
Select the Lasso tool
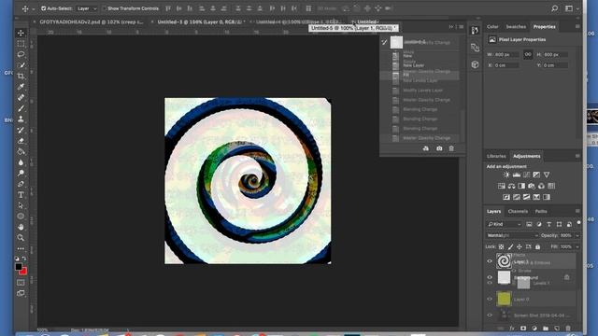(x=21, y=54)
